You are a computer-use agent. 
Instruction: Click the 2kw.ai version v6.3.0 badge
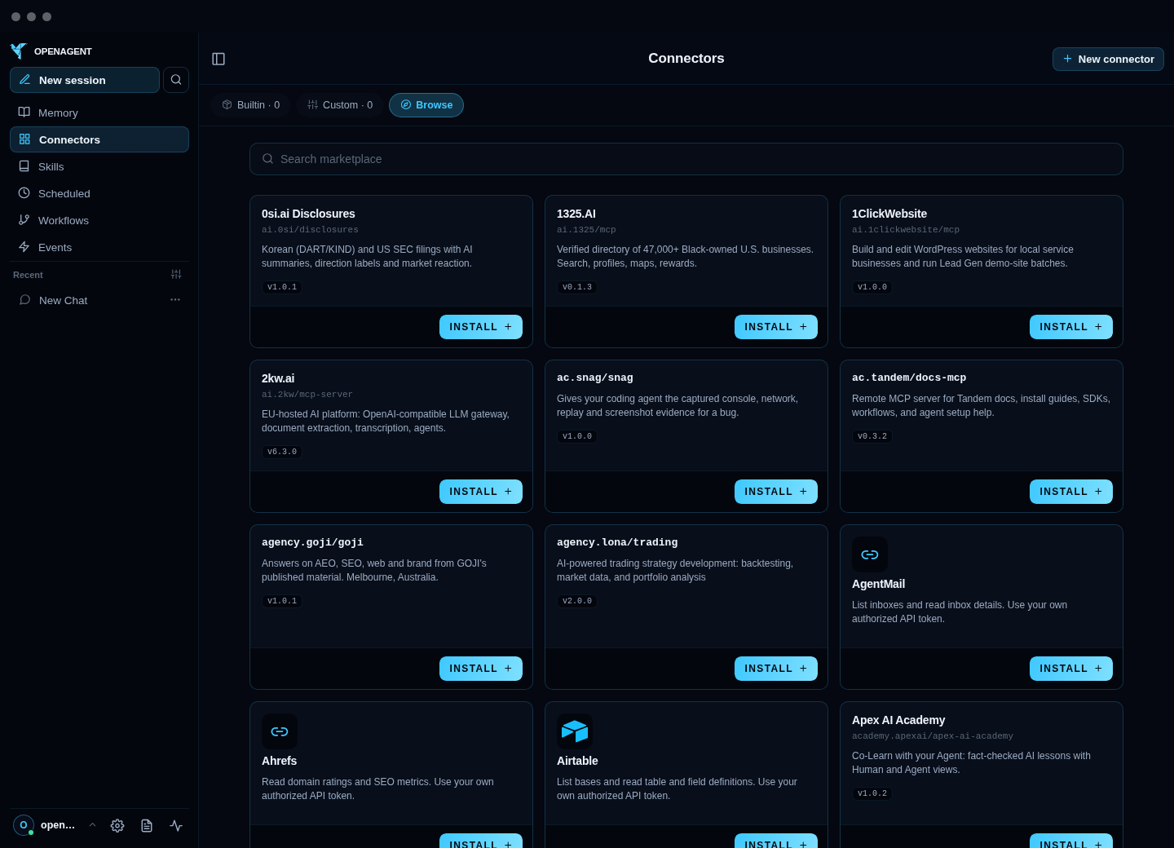(282, 452)
